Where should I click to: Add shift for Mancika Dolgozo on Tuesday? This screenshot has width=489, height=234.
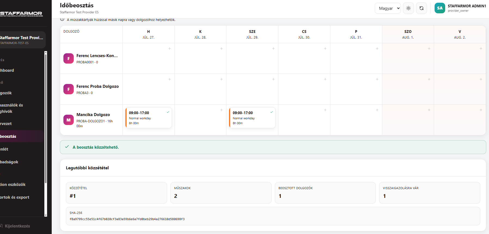pos(222,110)
